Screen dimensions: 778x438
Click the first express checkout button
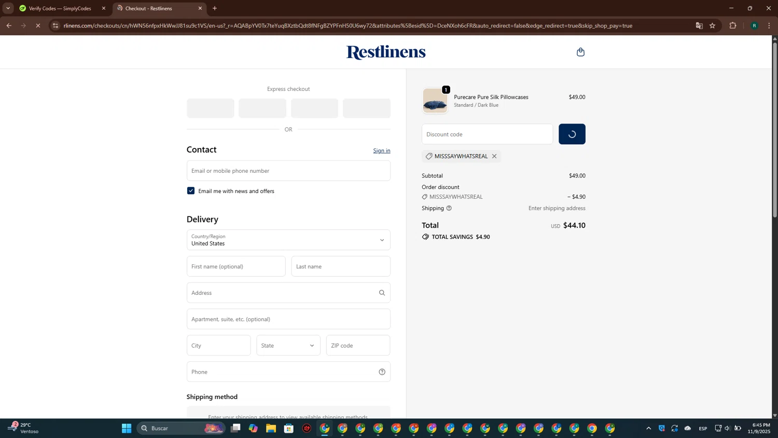coord(210,108)
